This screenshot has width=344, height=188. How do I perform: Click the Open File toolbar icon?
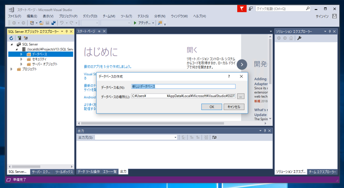tap(41, 23)
